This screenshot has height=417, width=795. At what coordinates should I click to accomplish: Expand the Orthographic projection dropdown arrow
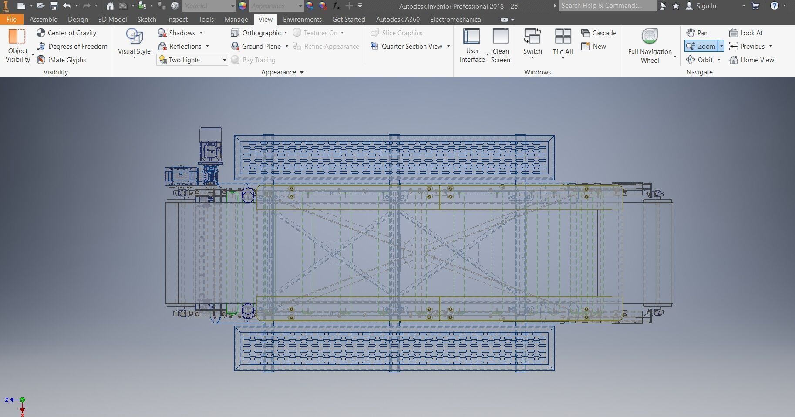286,33
